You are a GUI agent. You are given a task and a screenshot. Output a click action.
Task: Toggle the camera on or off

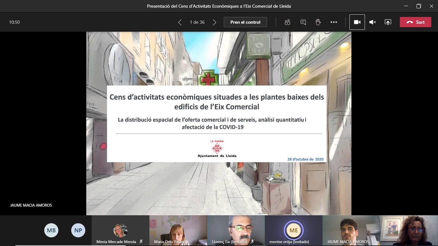tap(357, 22)
